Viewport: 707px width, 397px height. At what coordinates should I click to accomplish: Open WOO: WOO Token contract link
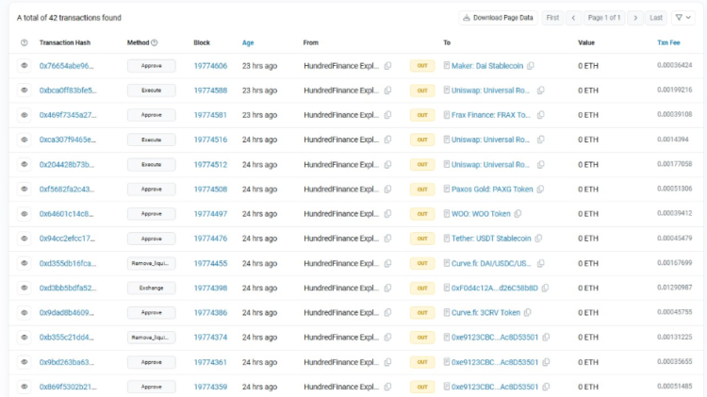481,214
